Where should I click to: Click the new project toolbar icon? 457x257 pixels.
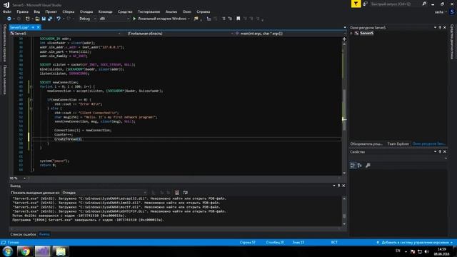coord(28,19)
